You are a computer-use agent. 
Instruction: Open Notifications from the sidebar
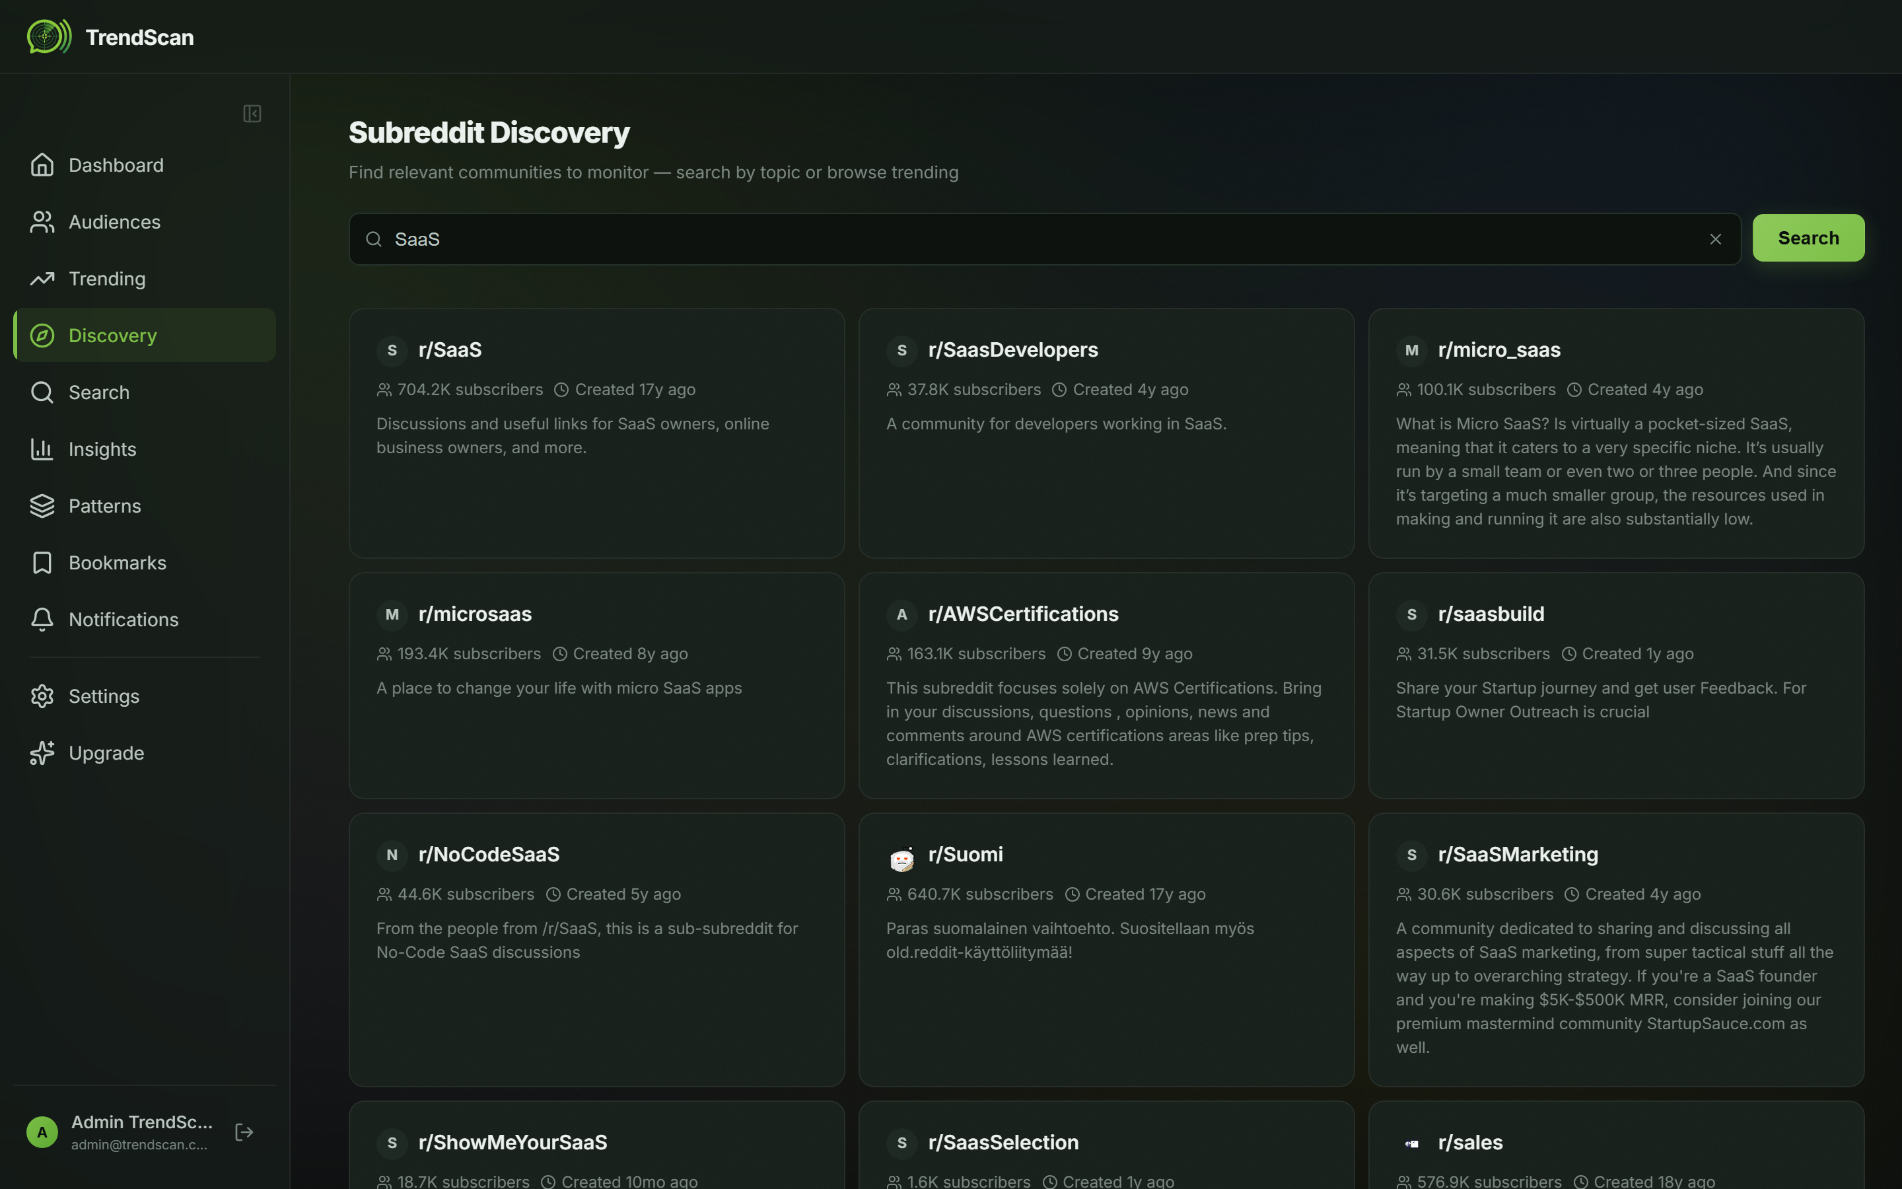click(145, 620)
